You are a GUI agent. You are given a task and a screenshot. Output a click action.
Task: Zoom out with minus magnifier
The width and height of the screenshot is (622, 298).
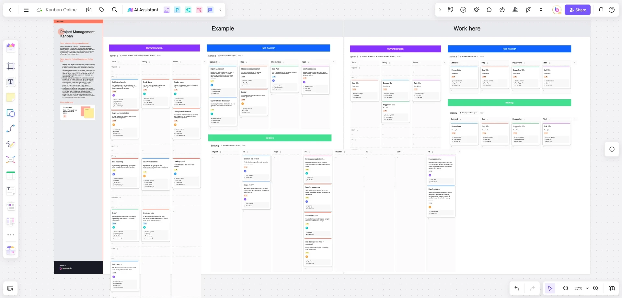click(x=566, y=288)
